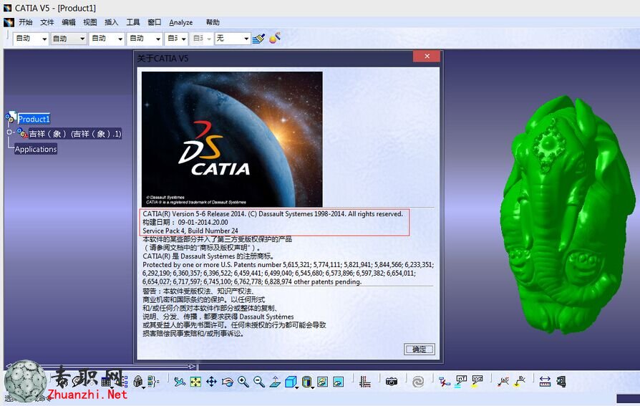Click the CATIA icon left of 开始 menu
Image resolution: width=640 pixels, height=406 pixels.
click(x=9, y=22)
